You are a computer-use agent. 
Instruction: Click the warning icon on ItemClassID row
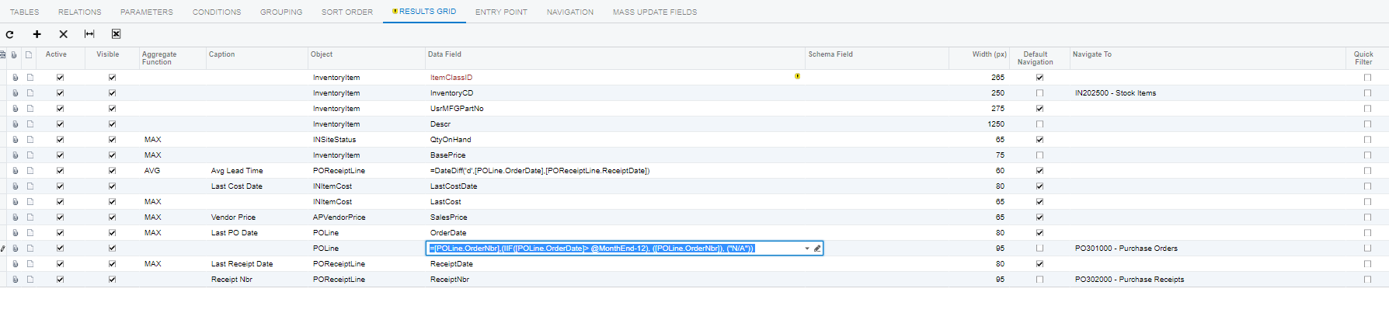point(797,76)
